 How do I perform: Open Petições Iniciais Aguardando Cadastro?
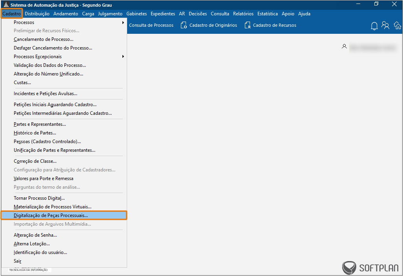tap(64, 105)
